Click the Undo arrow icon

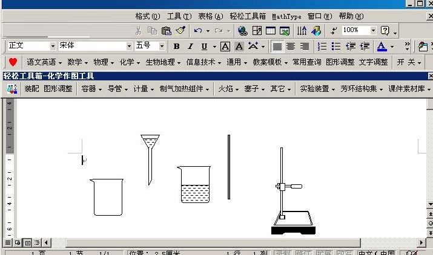(x=197, y=30)
